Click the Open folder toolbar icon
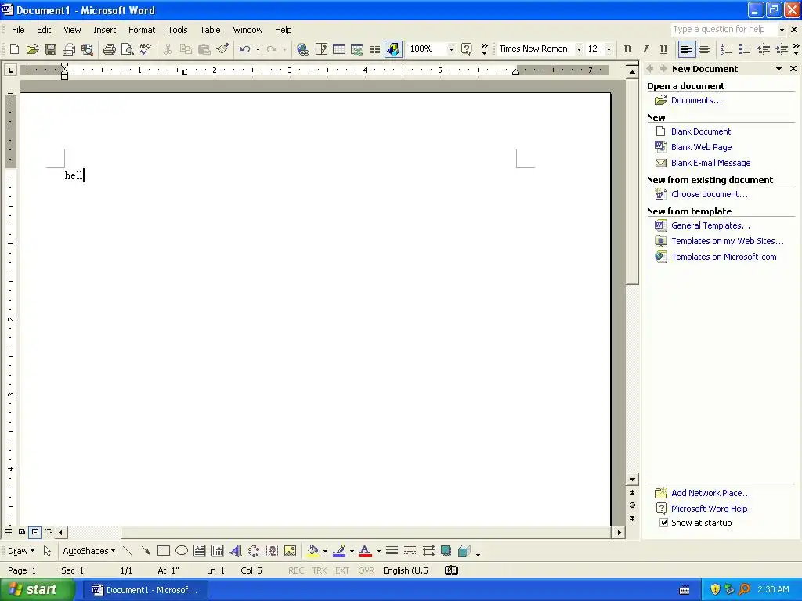This screenshot has height=601, width=802. pyautogui.click(x=33, y=49)
